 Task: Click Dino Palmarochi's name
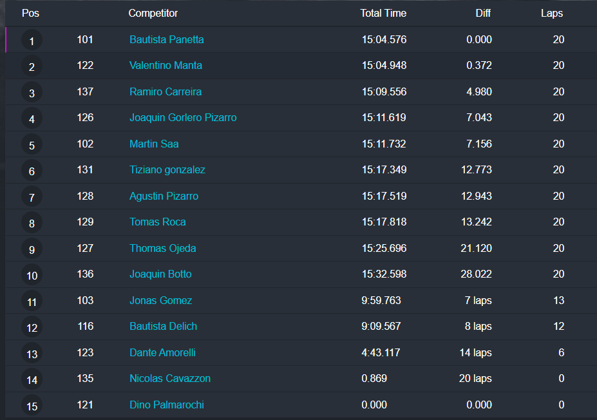tap(167, 405)
